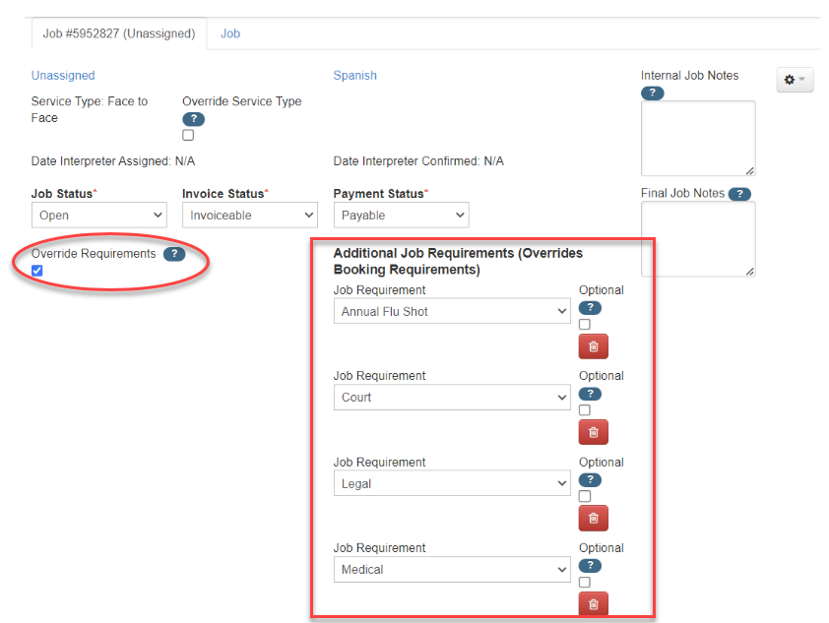Open the Job Status dropdown
This screenshot has height=623, width=829.
(98, 215)
